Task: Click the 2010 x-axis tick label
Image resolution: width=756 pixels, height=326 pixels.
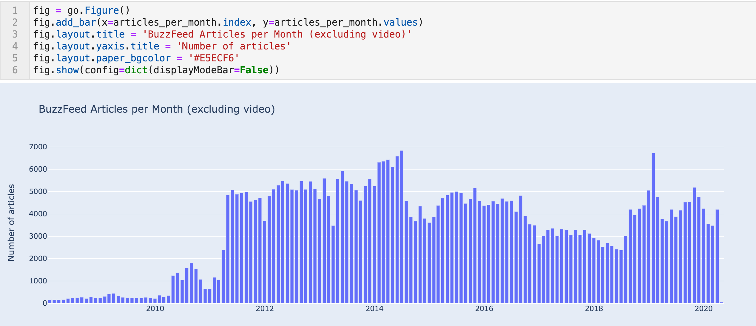Action: [155, 309]
